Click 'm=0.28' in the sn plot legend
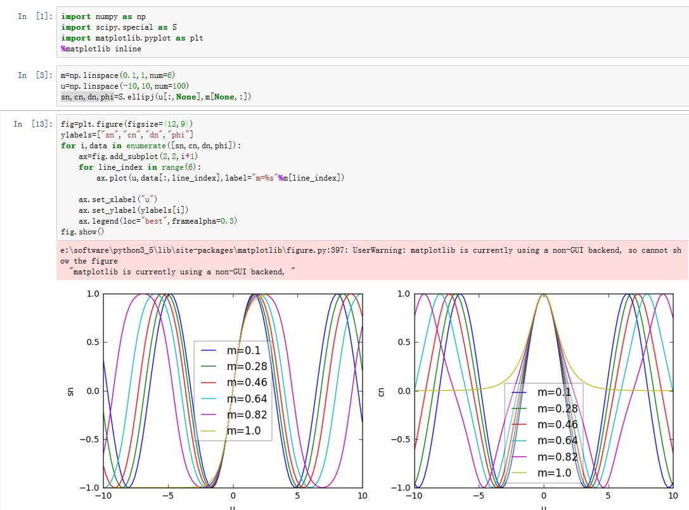This screenshot has height=510, width=689. coord(247,366)
